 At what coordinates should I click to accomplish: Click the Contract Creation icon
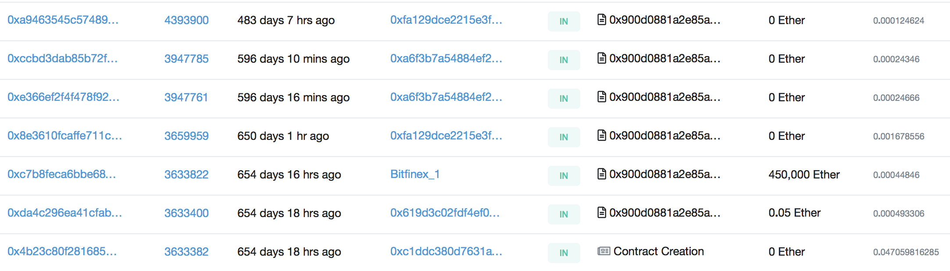click(604, 251)
